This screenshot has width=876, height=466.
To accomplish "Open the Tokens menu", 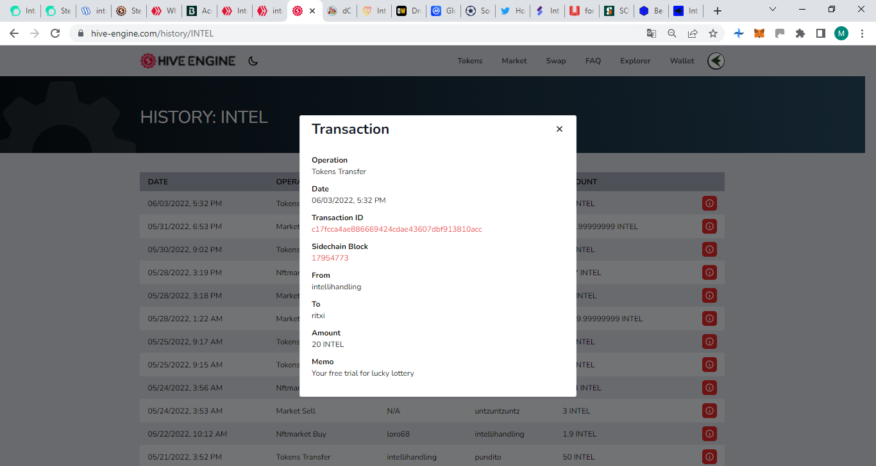I will click(x=469, y=61).
